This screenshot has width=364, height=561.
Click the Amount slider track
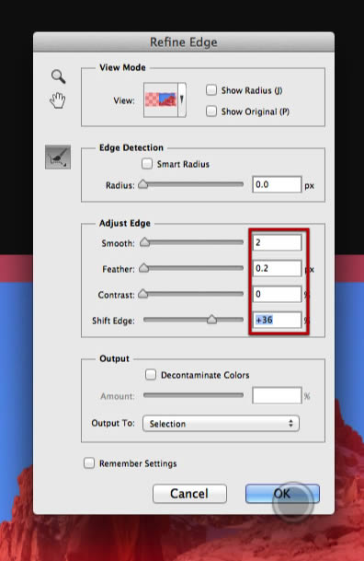(x=193, y=395)
